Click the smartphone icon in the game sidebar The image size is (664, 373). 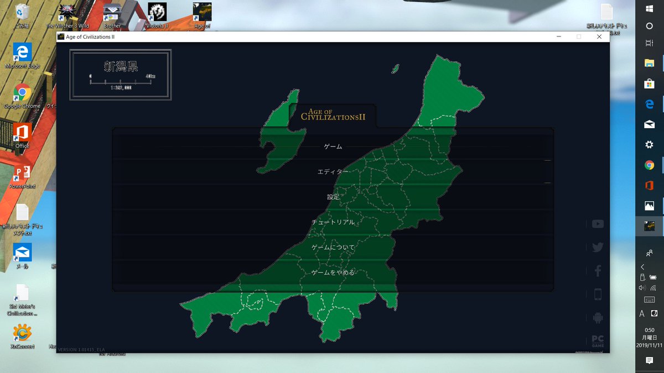pos(598,295)
